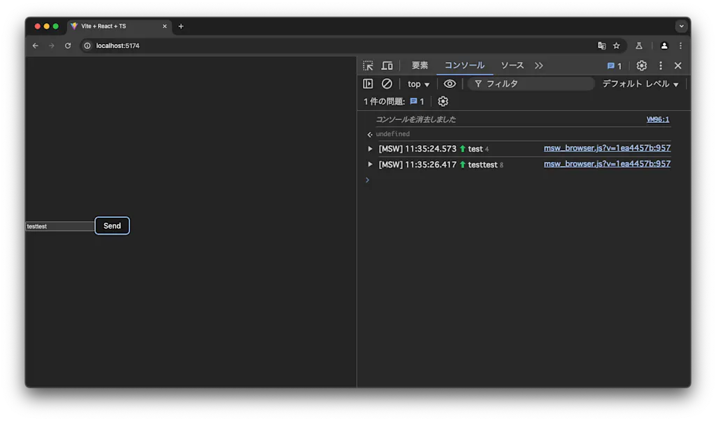The image size is (716, 421).
Task: Open DevTools settings gear
Action: click(x=642, y=66)
